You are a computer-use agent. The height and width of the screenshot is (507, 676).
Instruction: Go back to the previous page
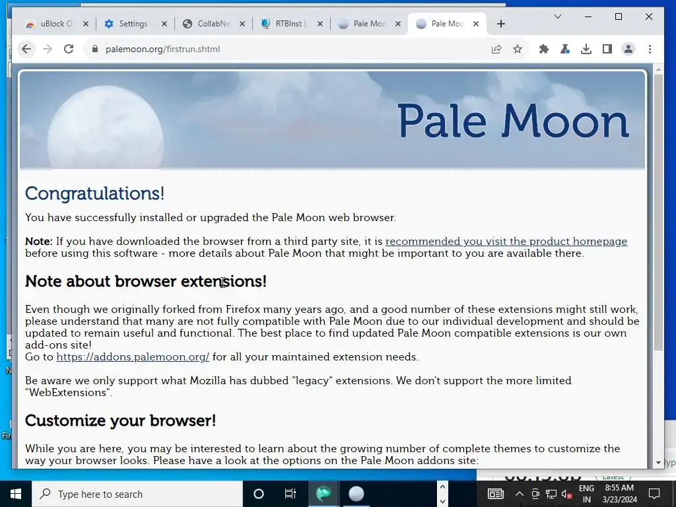point(26,49)
